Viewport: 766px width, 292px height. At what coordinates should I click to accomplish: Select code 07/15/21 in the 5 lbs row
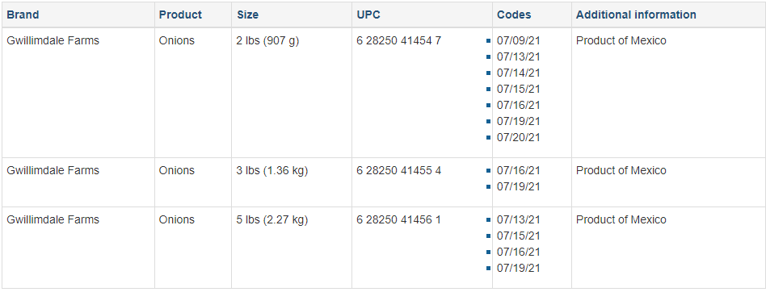point(518,236)
